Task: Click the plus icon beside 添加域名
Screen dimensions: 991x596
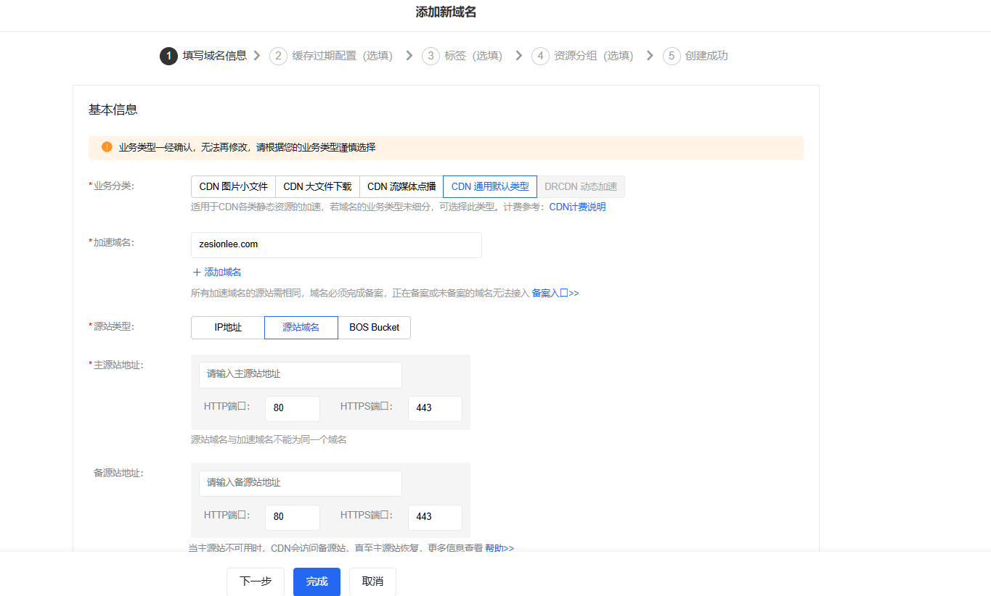Action: (x=196, y=272)
